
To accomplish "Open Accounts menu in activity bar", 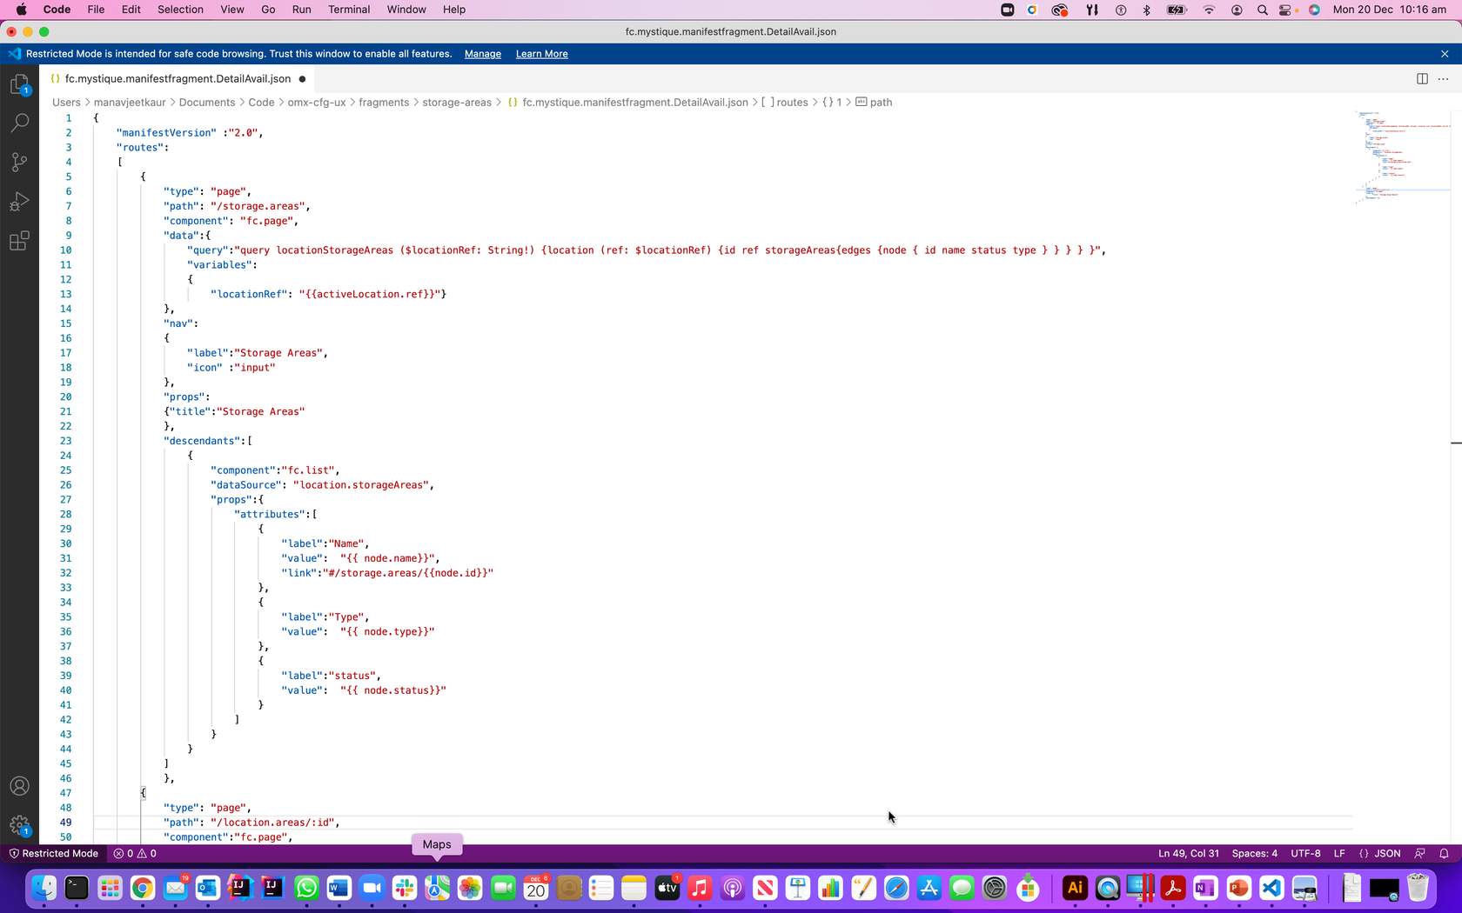I will pos(19,786).
